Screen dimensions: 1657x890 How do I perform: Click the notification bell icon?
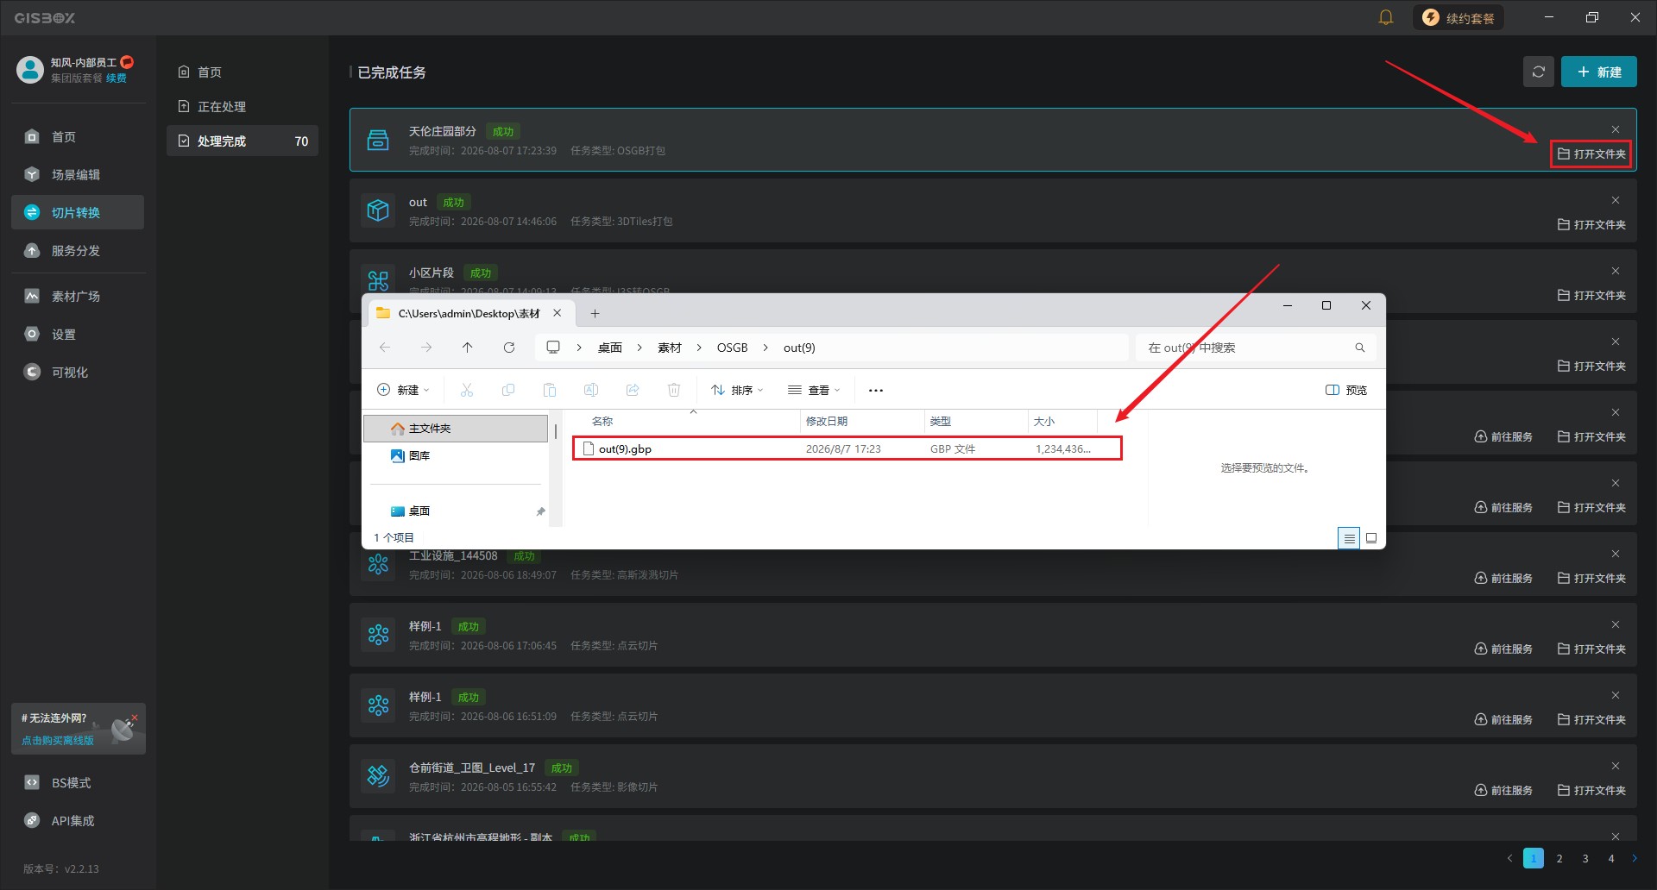coord(1386,17)
